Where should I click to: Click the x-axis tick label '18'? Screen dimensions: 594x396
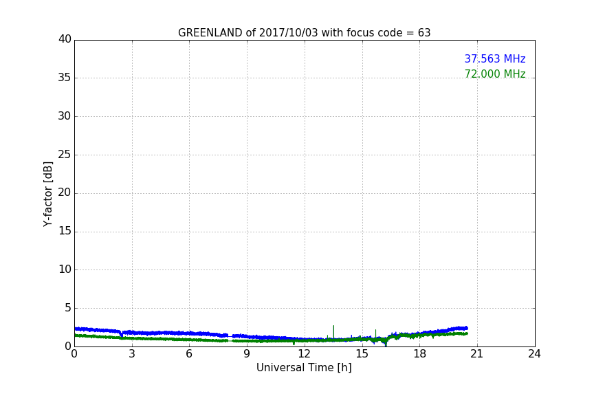420,354
